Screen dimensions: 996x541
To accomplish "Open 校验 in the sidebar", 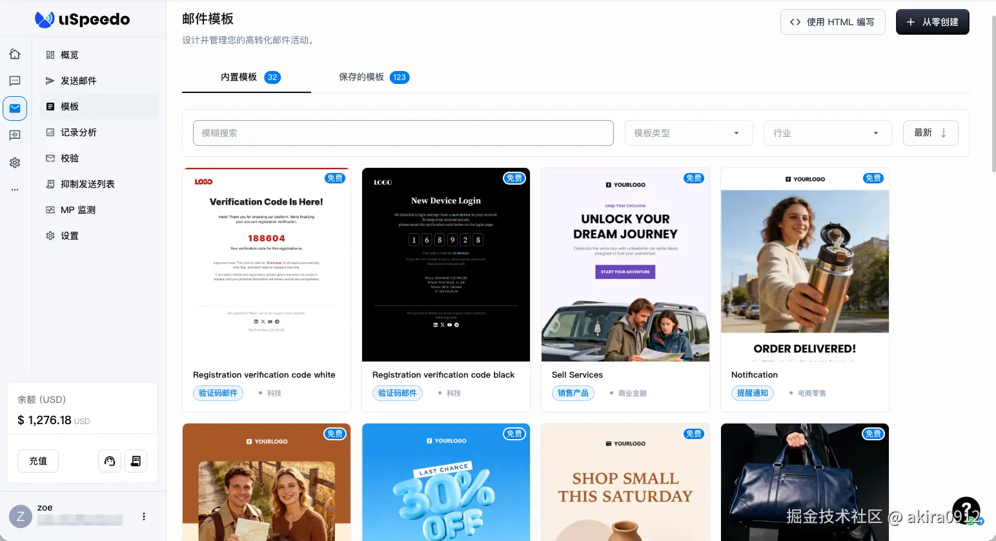I will [99, 158].
